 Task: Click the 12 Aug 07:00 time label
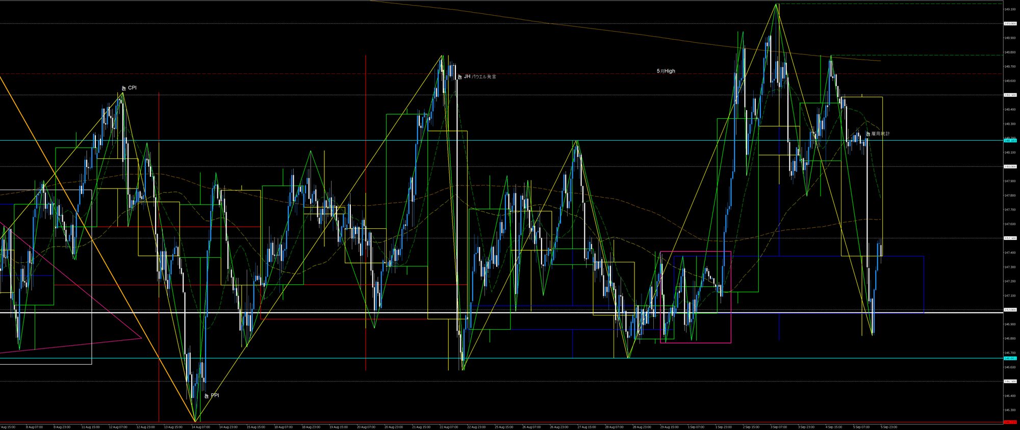pyautogui.click(x=117, y=427)
